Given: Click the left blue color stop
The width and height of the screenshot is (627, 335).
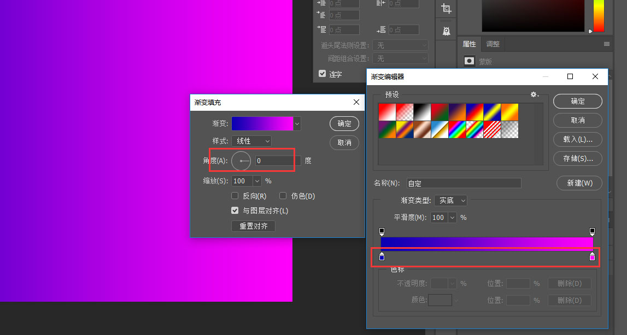Looking at the screenshot, I should [x=382, y=256].
